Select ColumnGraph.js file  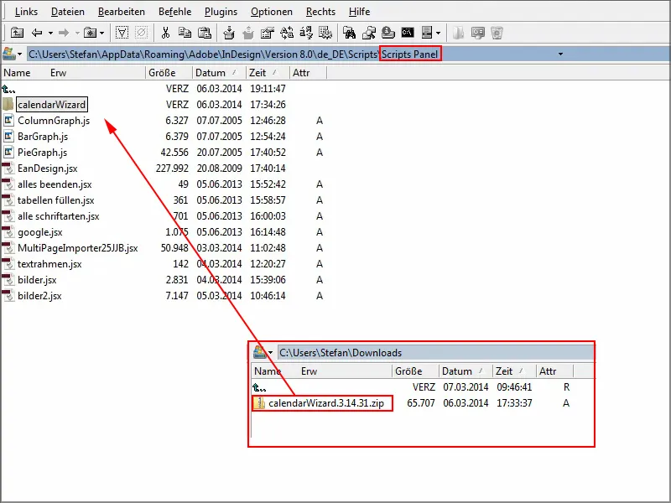point(54,121)
